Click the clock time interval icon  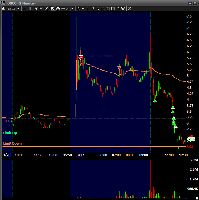78,9
